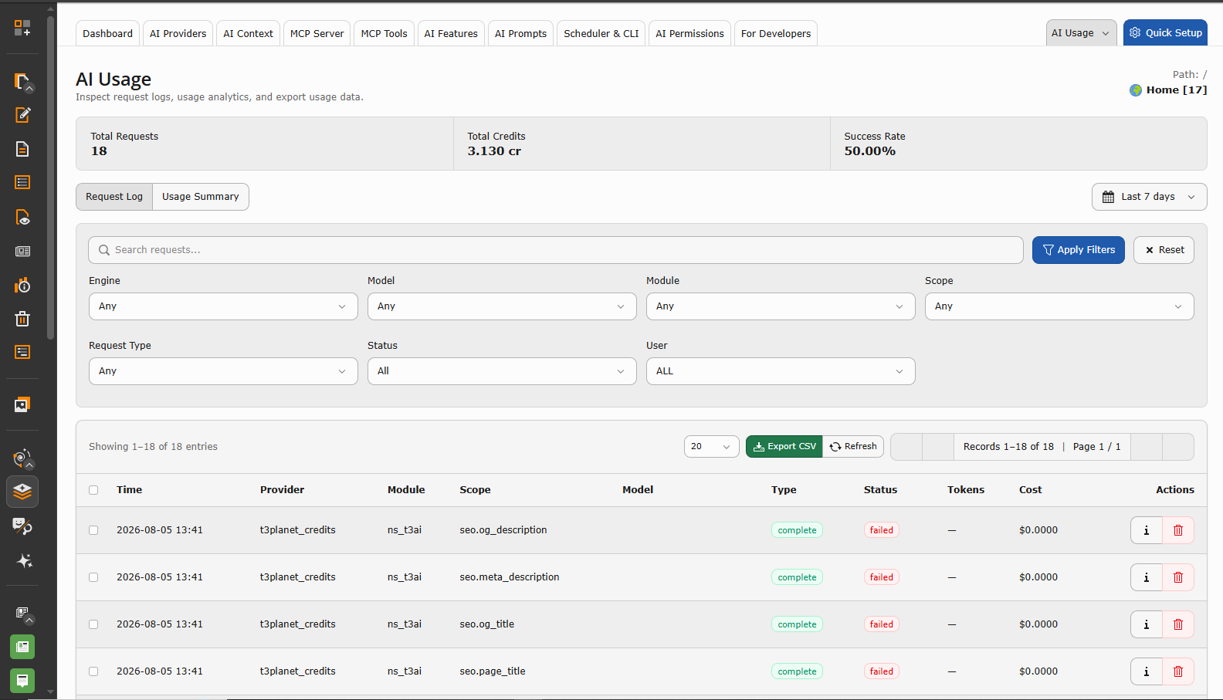Image resolution: width=1223 pixels, height=700 pixels.
Task: Click the Quick Setup button
Action: click(1165, 33)
